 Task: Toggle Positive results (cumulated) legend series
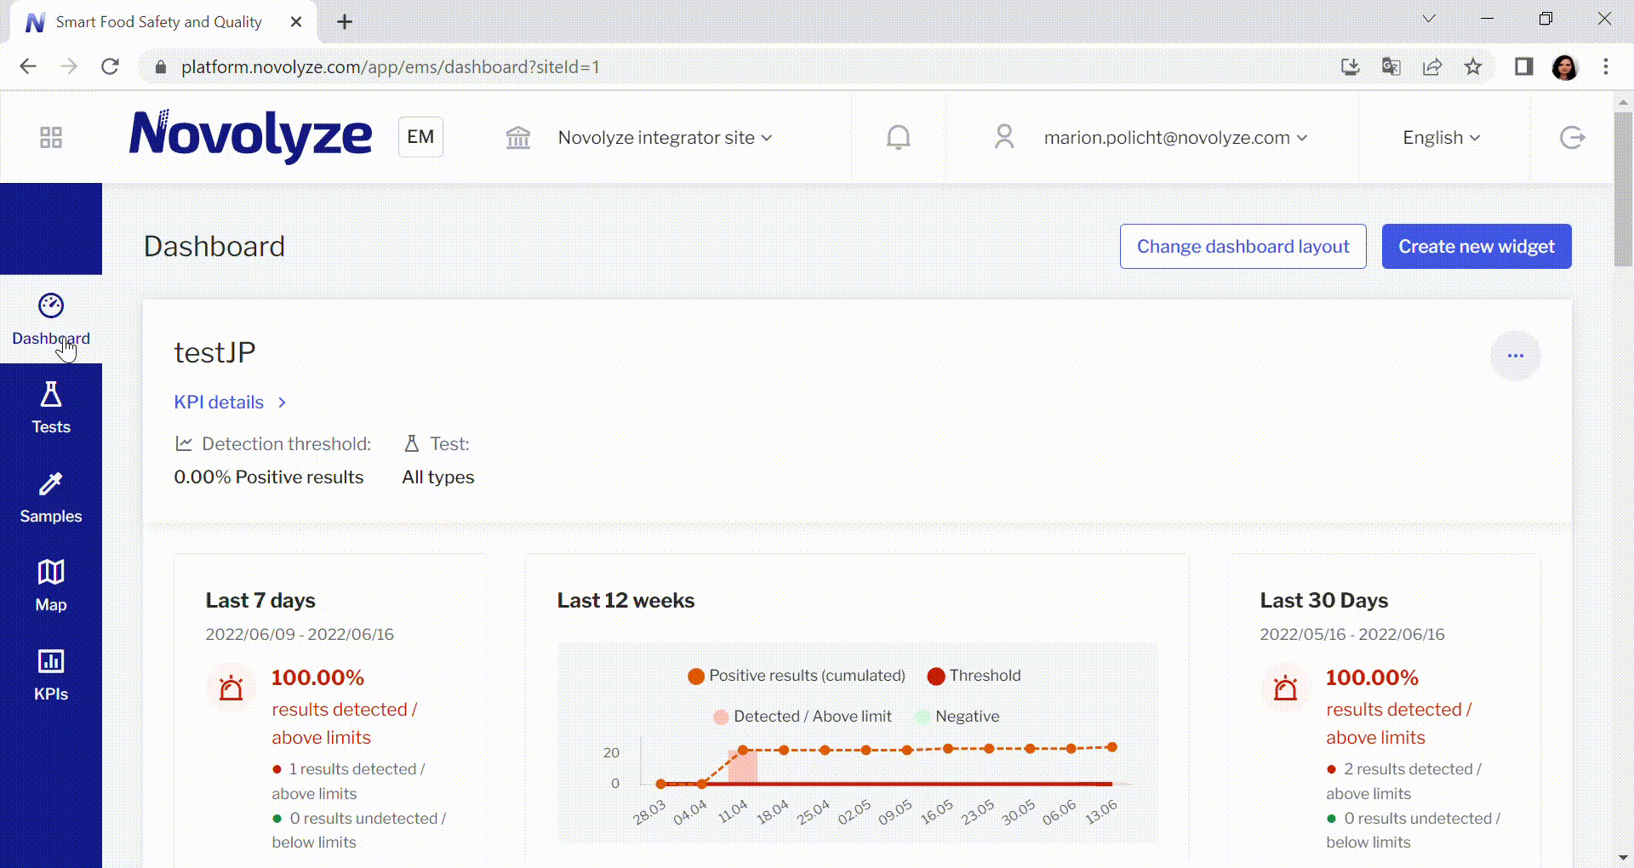tap(797, 676)
